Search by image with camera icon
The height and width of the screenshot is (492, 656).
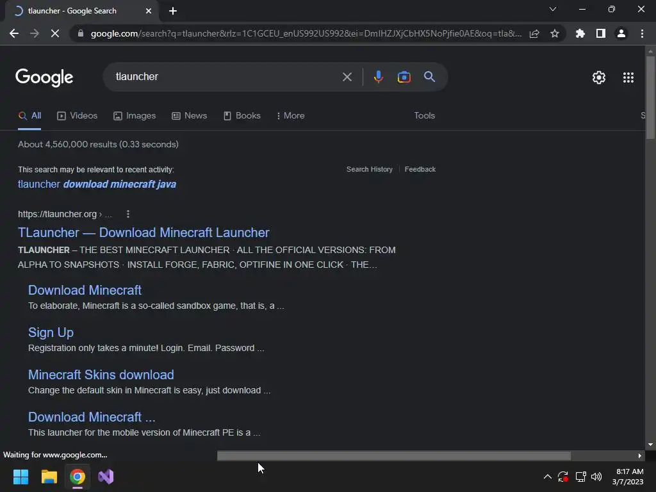coord(404,77)
